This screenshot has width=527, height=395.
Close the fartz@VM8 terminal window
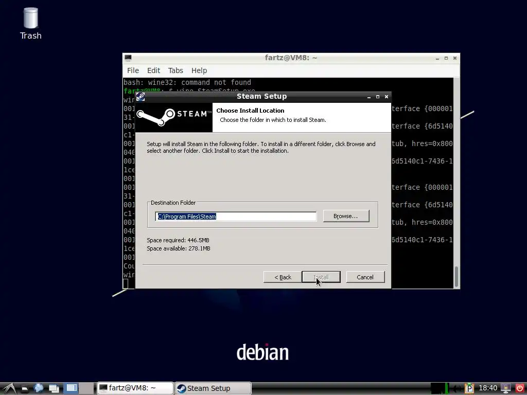click(455, 58)
